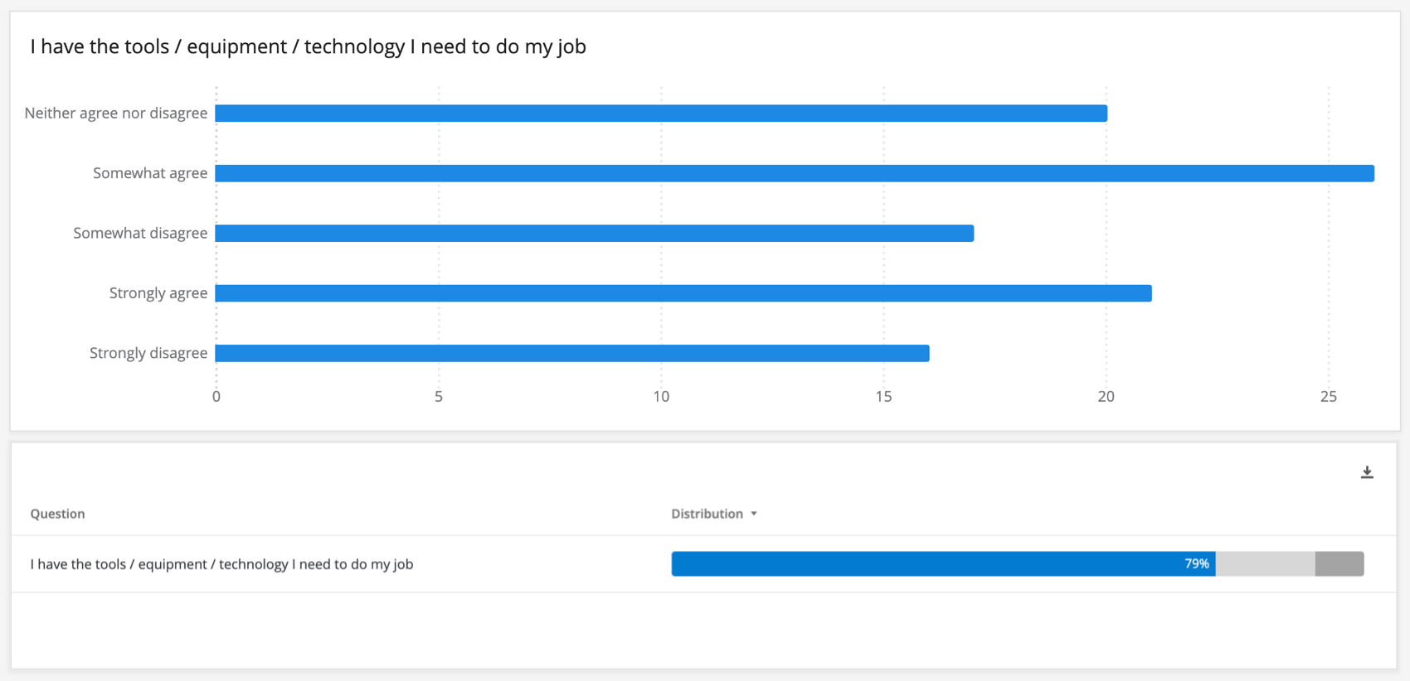Select the 'Somewhat disagree' axis label

tap(139, 233)
